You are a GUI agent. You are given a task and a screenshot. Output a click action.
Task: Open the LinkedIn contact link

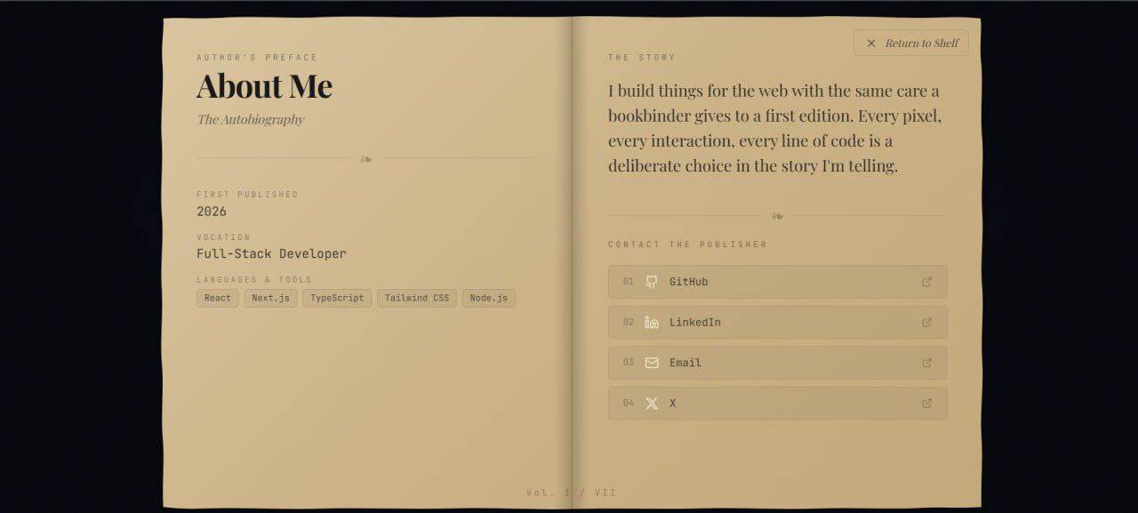(x=778, y=322)
